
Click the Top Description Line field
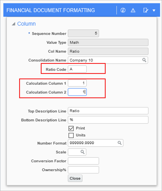tap(108, 111)
